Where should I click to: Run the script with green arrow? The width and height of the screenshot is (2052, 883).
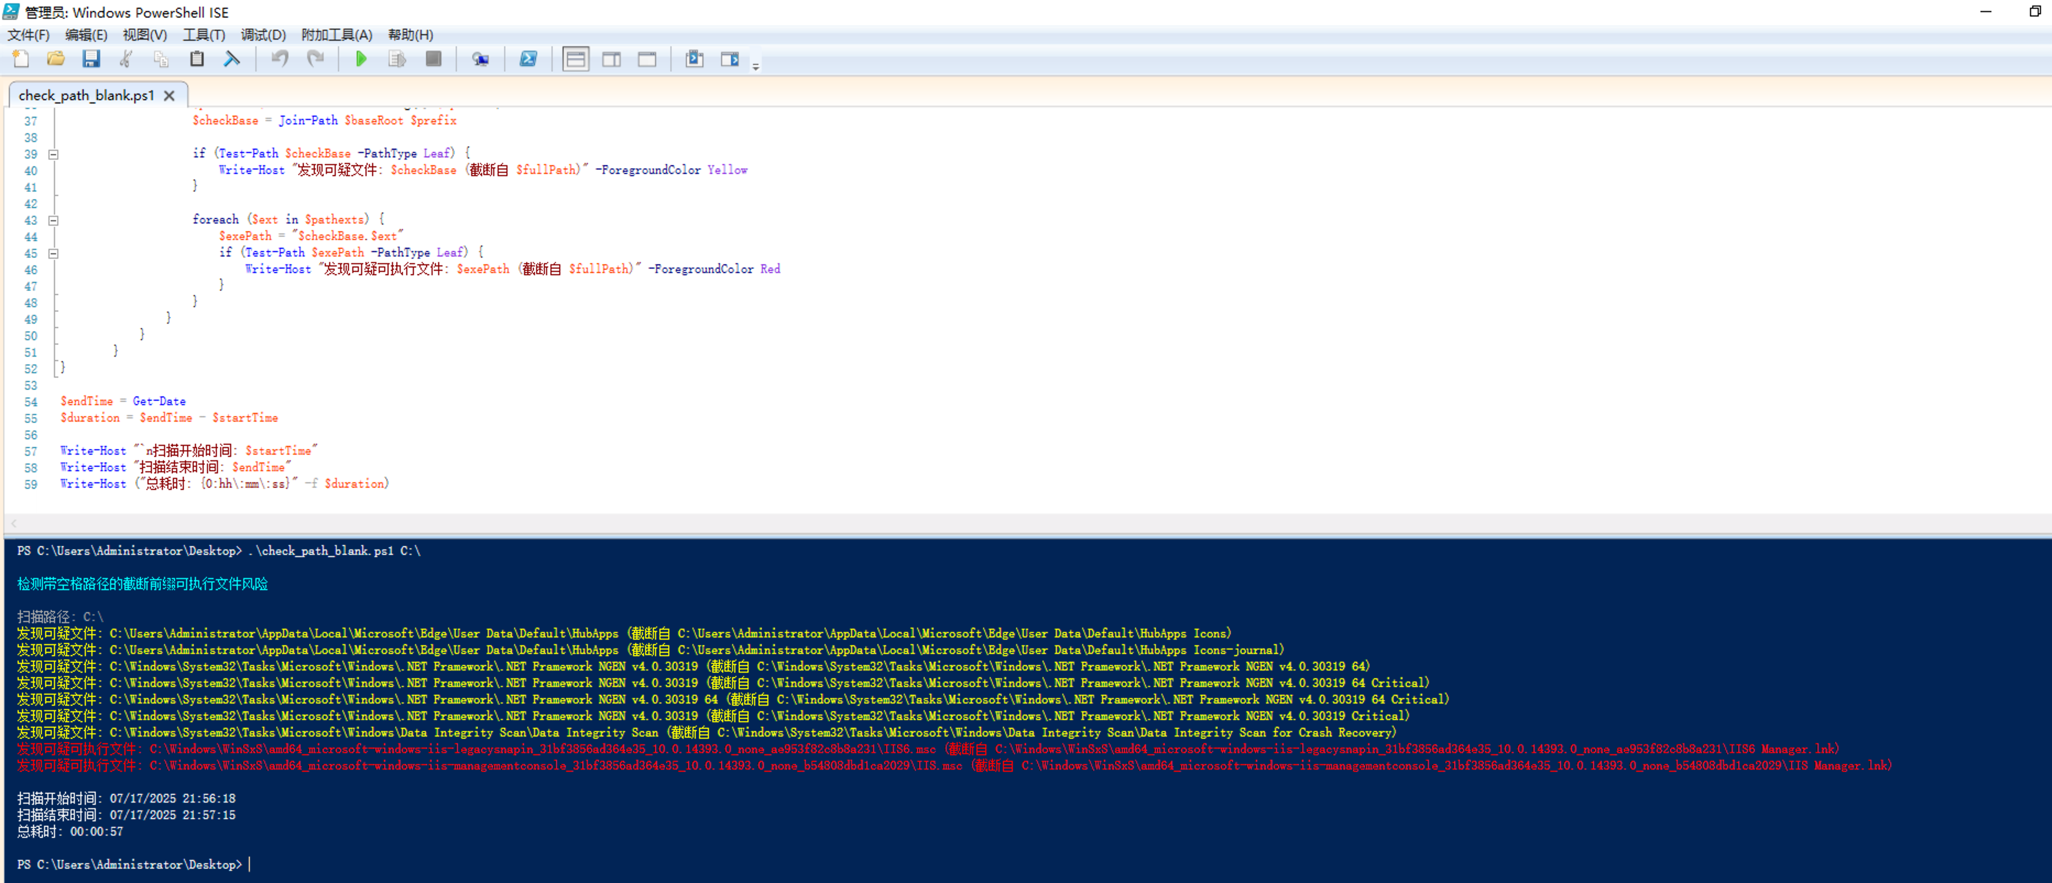pyautogui.click(x=361, y=59)
